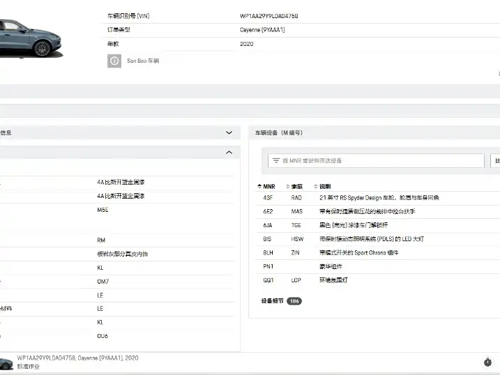Click LCP family code in QQ1 row
This screenshot has width=500, height=375.
point(296,280)
